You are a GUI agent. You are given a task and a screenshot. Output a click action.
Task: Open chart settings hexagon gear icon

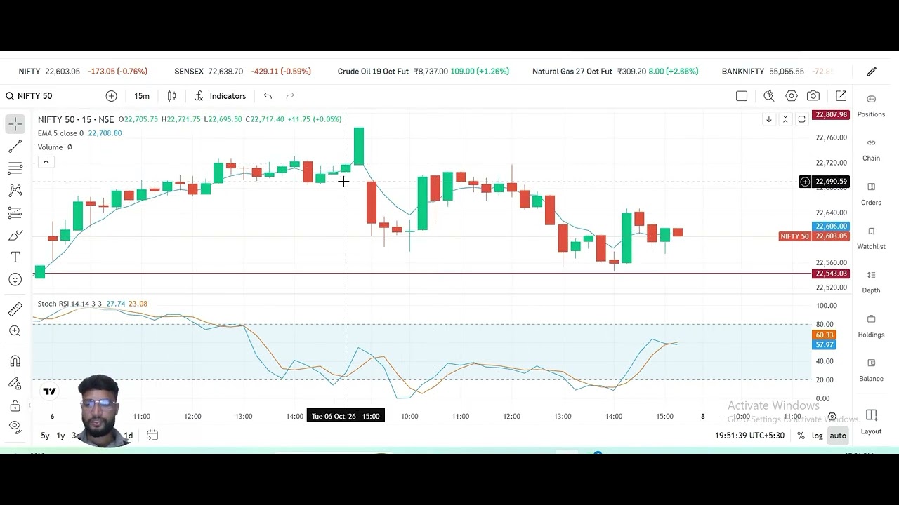792,96
